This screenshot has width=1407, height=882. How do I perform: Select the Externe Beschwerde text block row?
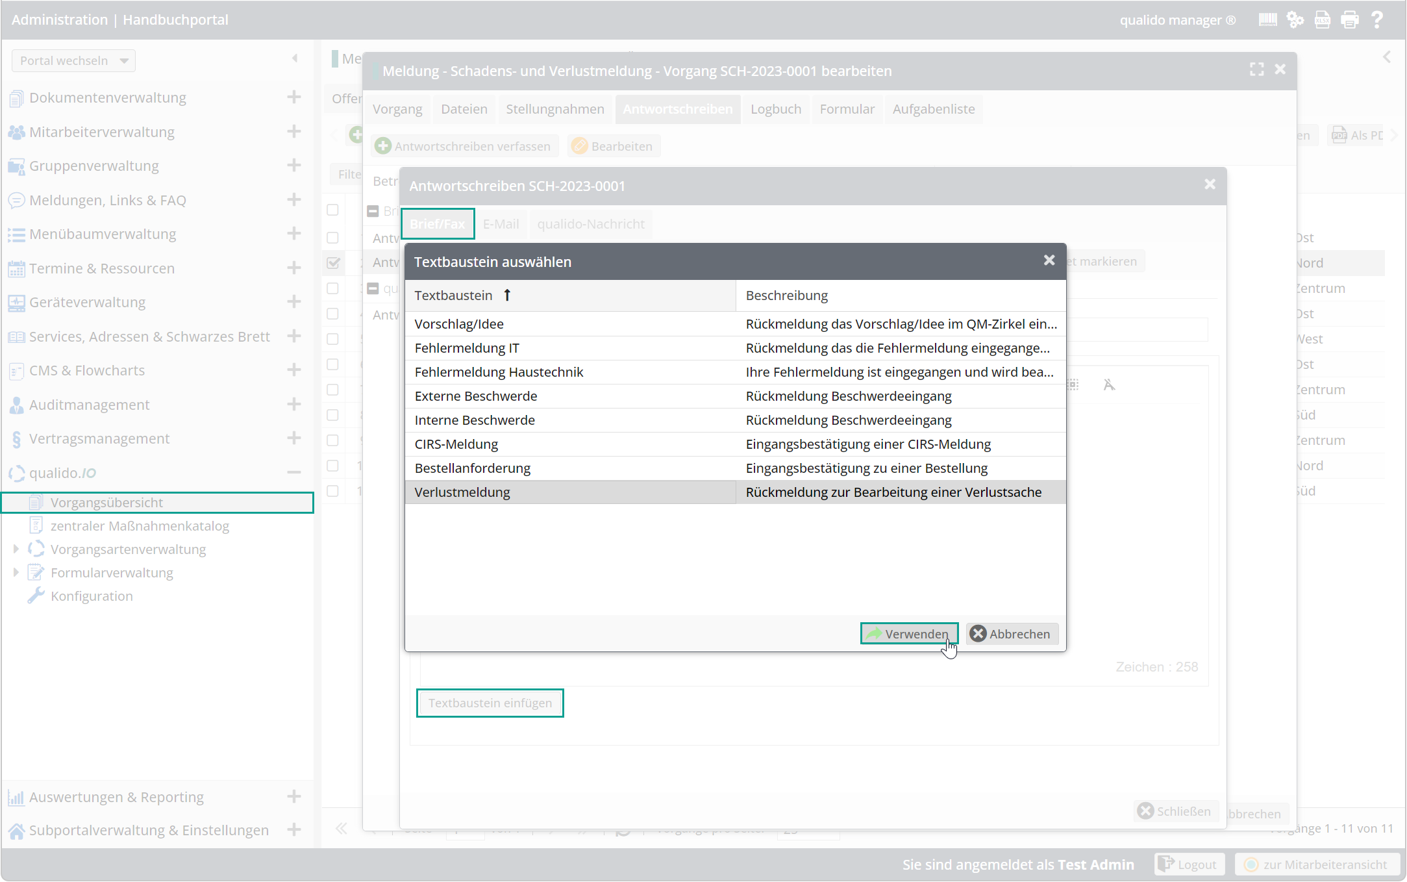pos(735,396)
